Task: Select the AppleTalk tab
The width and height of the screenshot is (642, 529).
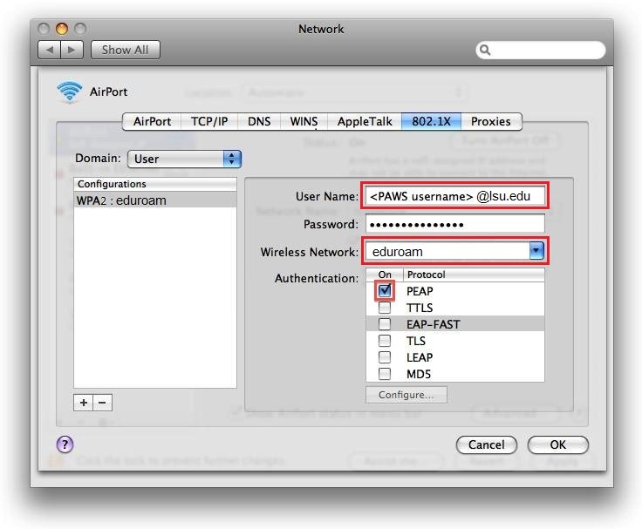Action: click(x=365, y=121)
